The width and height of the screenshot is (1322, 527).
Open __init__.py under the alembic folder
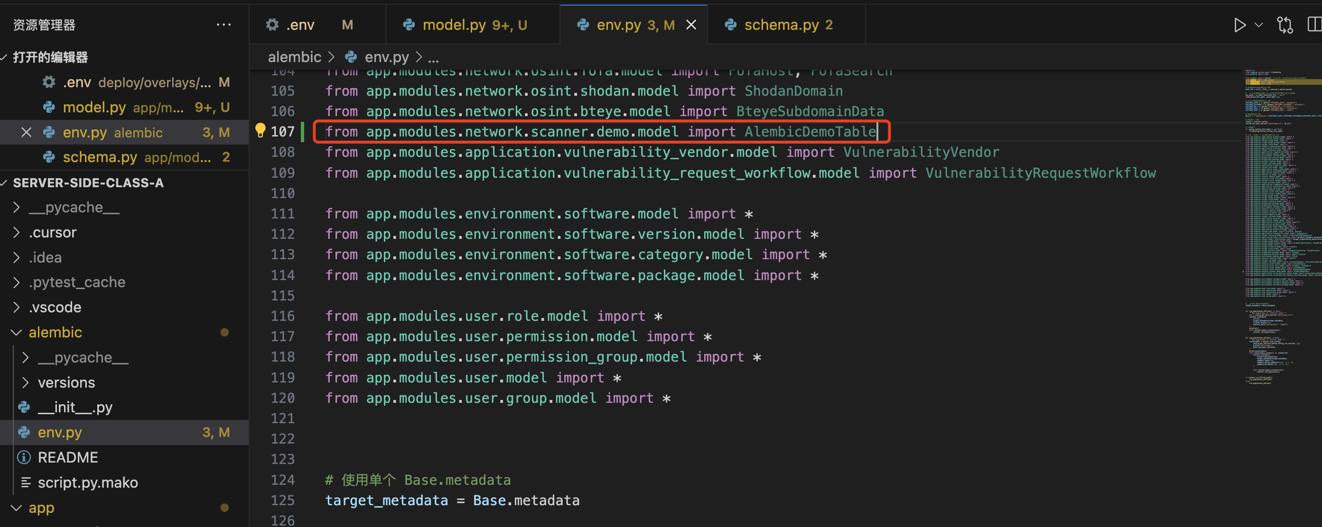click(x=75, y=408)
